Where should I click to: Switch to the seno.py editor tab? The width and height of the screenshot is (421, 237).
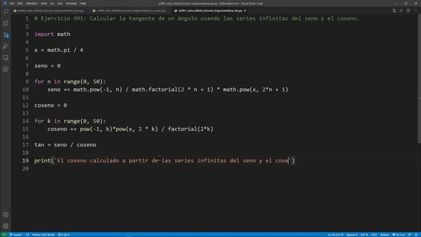pyautogui.click(x=49, y=11)
